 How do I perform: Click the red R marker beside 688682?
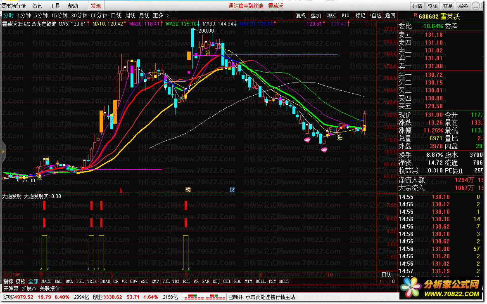[x=415, y=15]
